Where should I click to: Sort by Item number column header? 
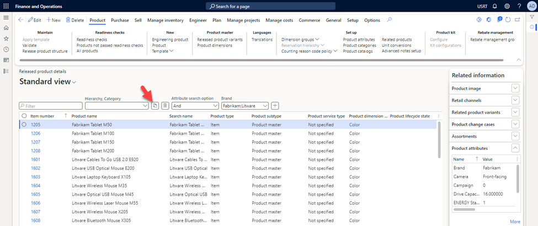pyautogui.click(x=42, y=116)
